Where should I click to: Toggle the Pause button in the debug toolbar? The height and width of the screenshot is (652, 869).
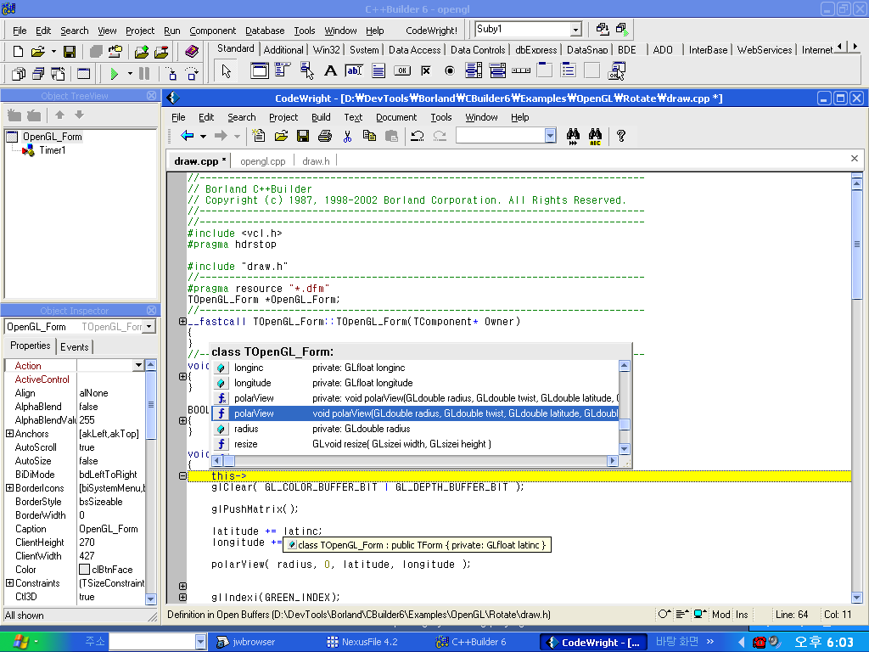coord(144,74)
